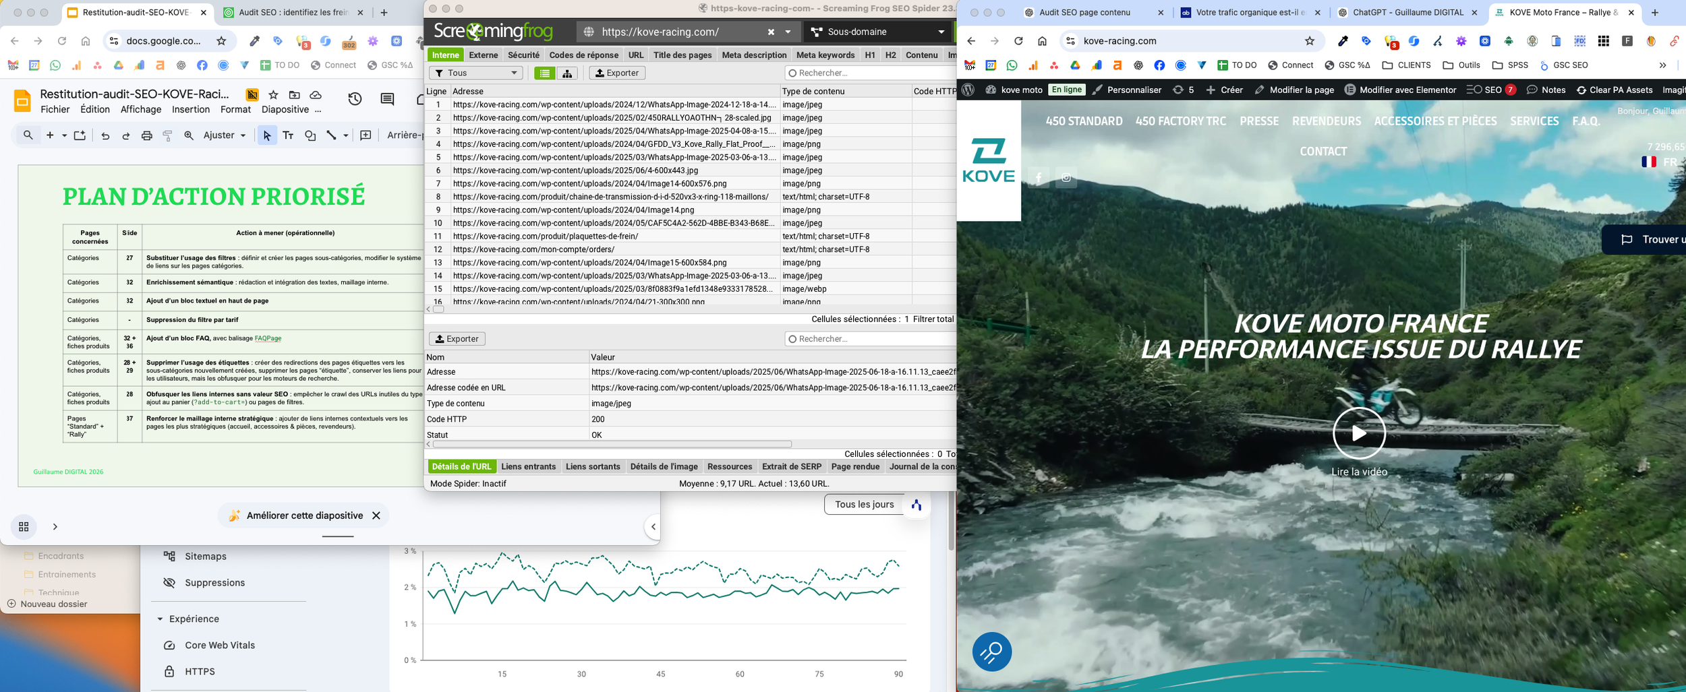The height and width of the screenshot is (692, 1686).
Task: Print the presentation using the printer icon
Action: tap(146, 135)
